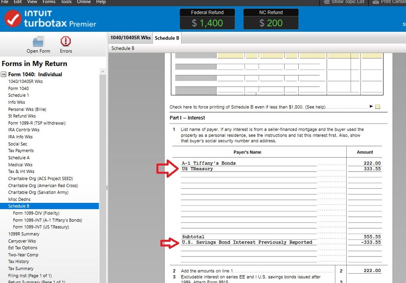Open Form 1099-DIV (Fidelity)
The width and height of the screenshot is (406, 283).
[x=36, y=213]
